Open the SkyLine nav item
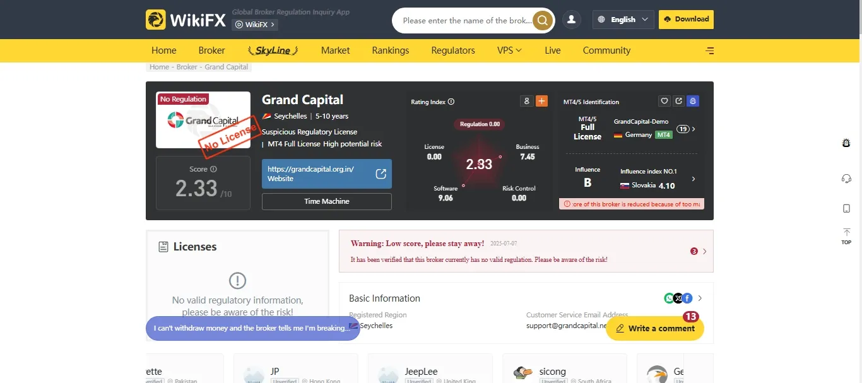This screenshot has height=383, width=862. [273, 50]
